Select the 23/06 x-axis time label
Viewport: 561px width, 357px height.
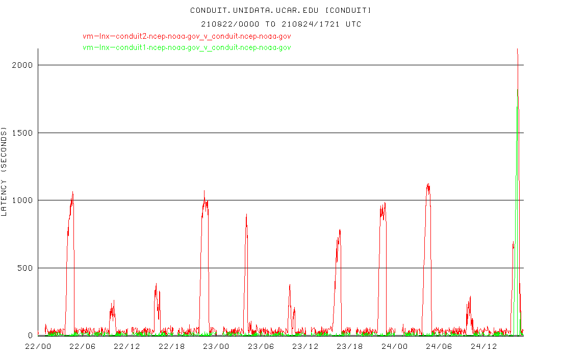click(261, 346)
